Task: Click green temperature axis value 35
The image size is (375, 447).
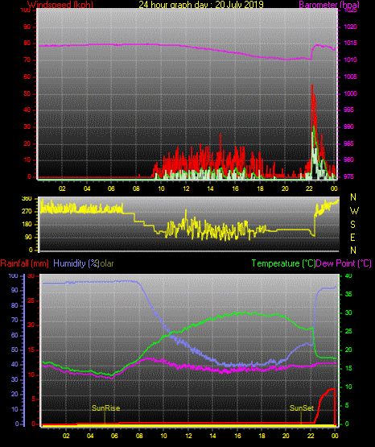Action: click(x=348, y=294)
